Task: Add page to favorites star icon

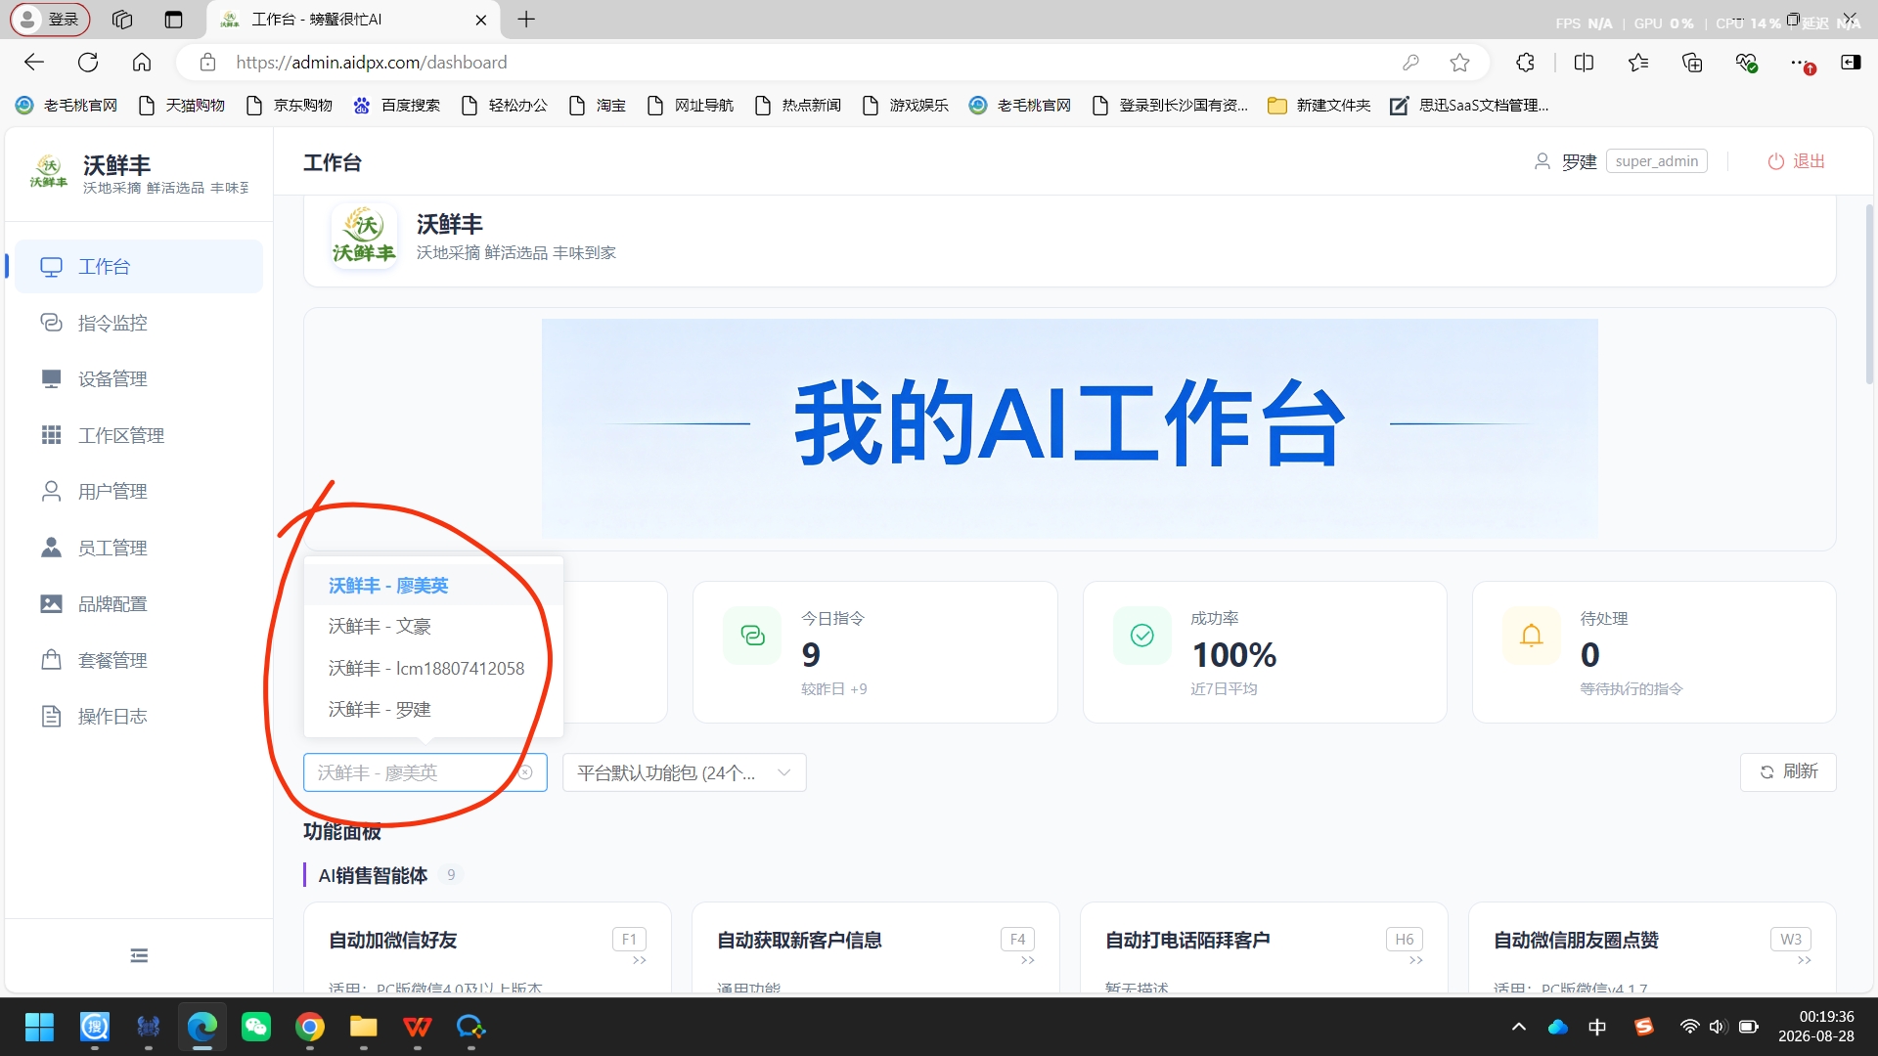Action: click(x=1459, y=63)
